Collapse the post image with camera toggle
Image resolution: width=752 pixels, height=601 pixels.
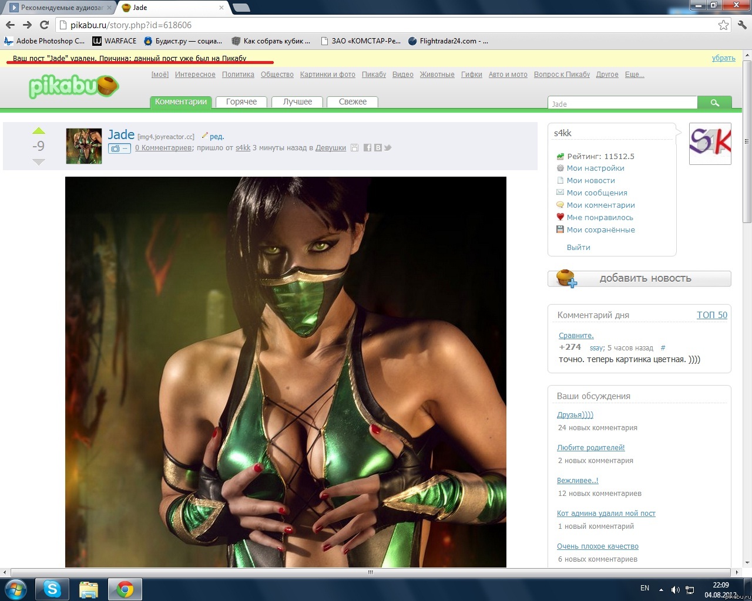coord(119,148)
